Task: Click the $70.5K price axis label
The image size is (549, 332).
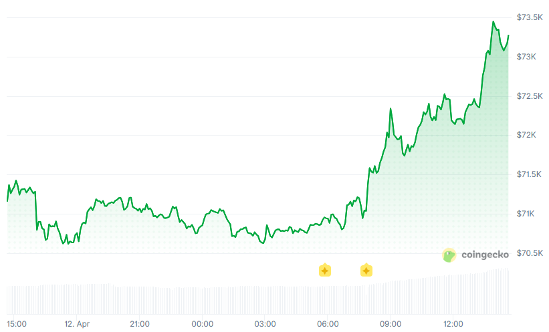Action: pos(529,253)
